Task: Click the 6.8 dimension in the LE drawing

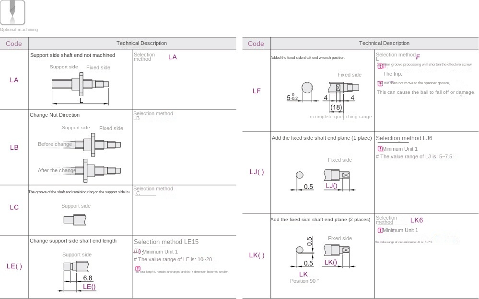Action: coord(88,278)
